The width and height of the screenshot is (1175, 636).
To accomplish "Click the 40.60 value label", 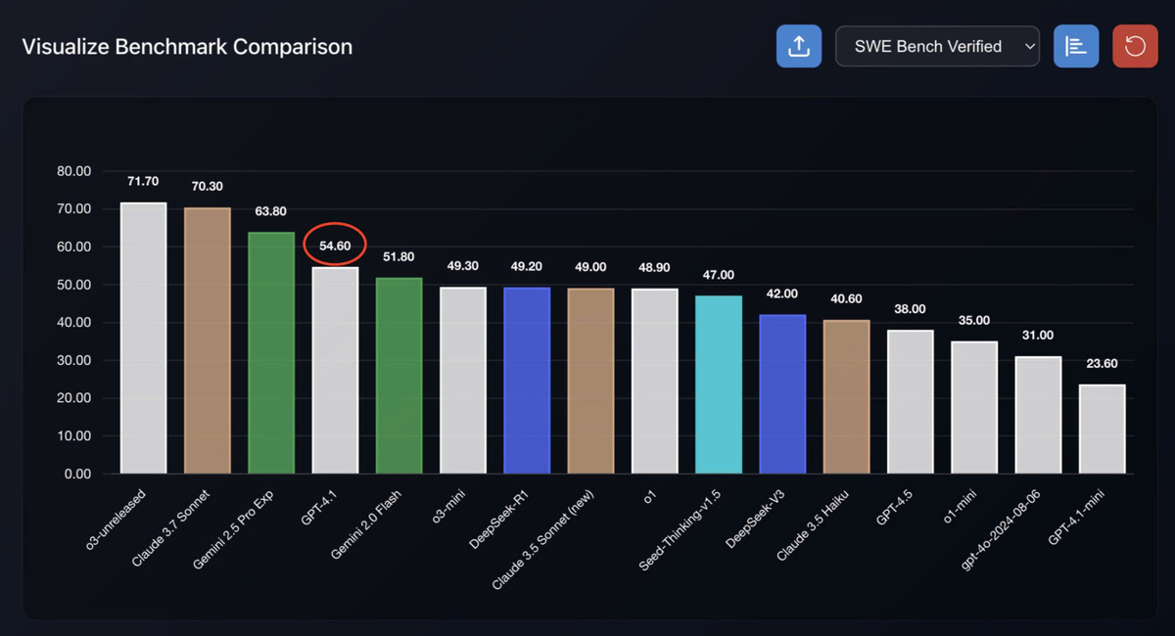I will click(x=846, y=298).
